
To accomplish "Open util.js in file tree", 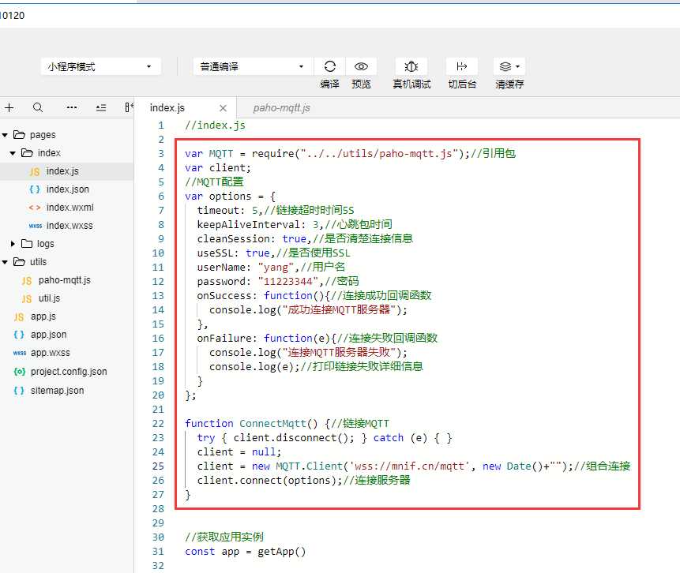I will coord(50,298).
